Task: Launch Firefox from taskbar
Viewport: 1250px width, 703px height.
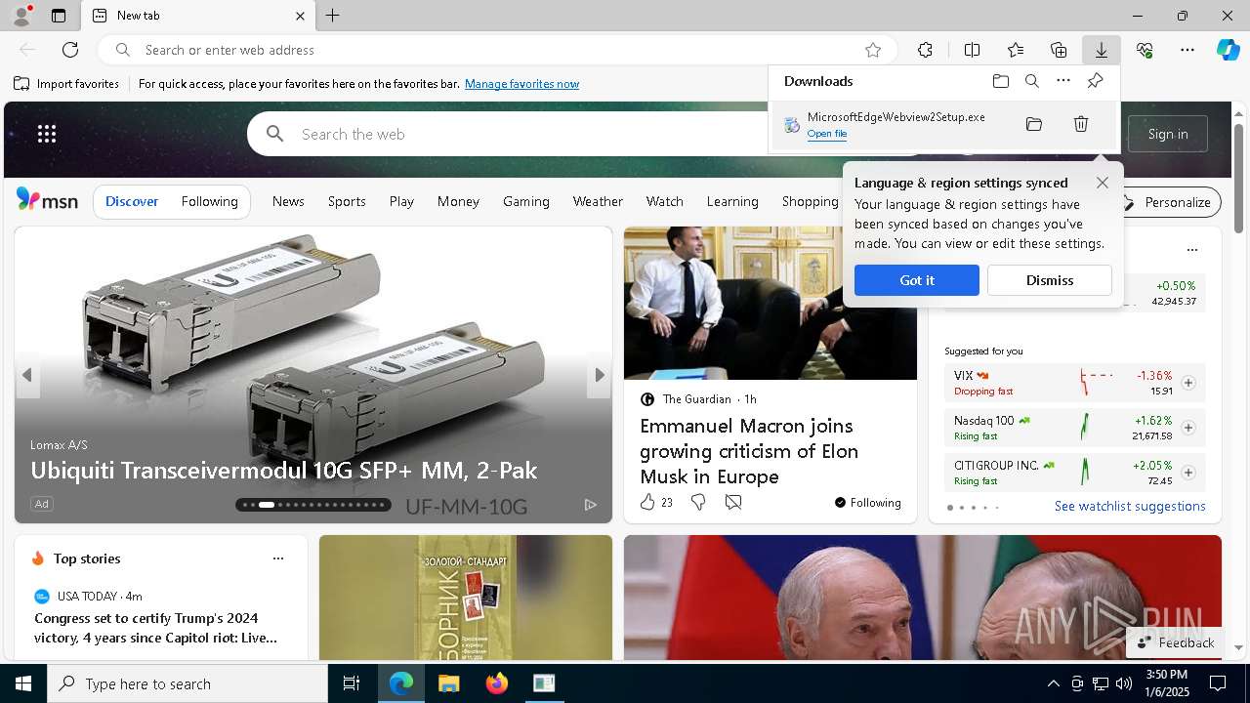Action: [497, 683]
